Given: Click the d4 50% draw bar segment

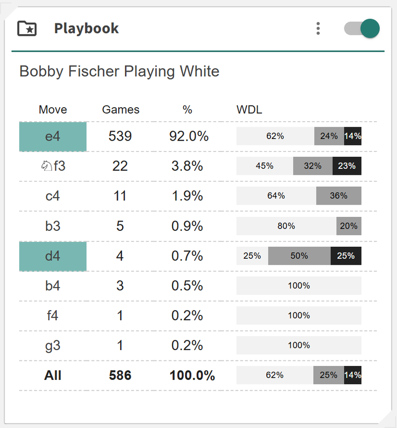Looking at the screenshot, I should click(x=299, y=256).
